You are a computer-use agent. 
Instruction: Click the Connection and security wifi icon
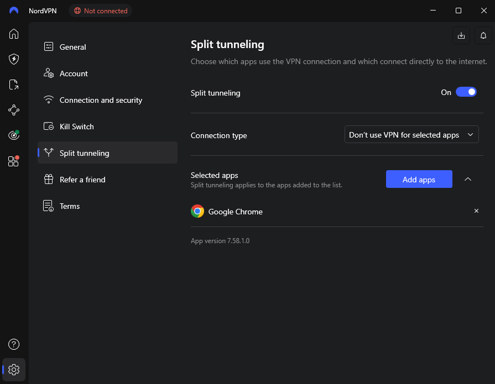click(x=48, y=99)
